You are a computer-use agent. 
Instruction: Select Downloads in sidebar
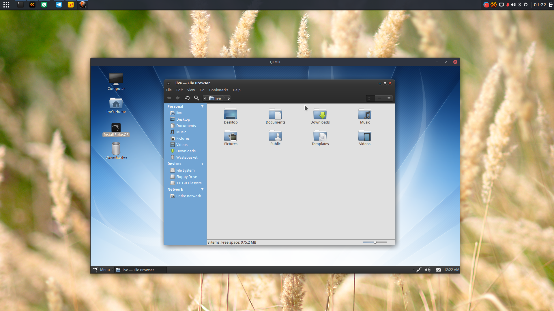coord(185,151)
